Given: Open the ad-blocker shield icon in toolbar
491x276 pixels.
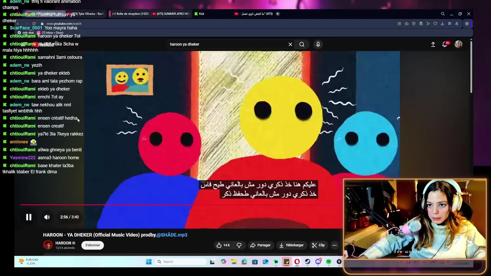Looking at the screenshot, I should coord(414,24).
